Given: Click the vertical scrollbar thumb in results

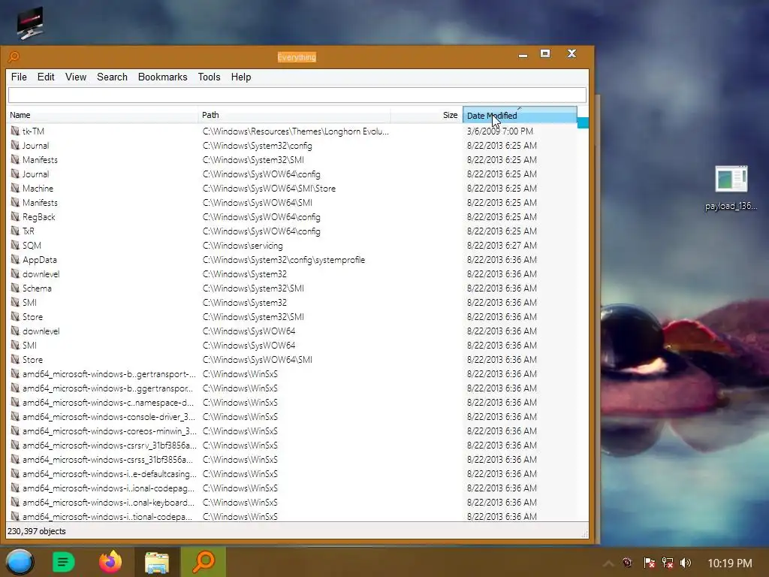Looking at the screenshot, I should (583, 122).
